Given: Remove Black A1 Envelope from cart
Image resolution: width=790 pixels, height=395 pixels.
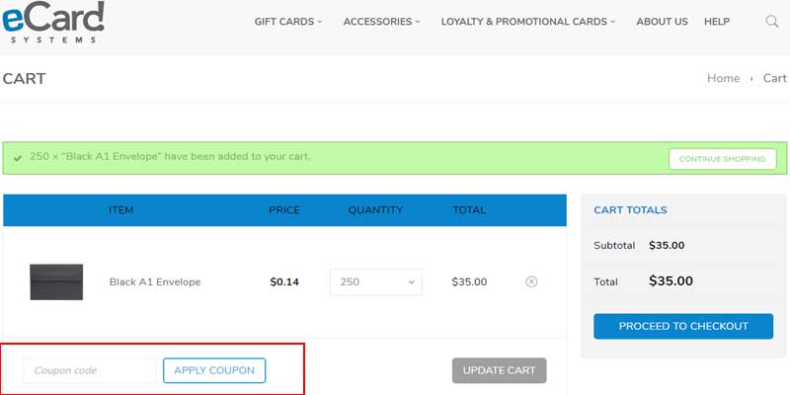Looking at the screenshot, I should tap(531, 281).
